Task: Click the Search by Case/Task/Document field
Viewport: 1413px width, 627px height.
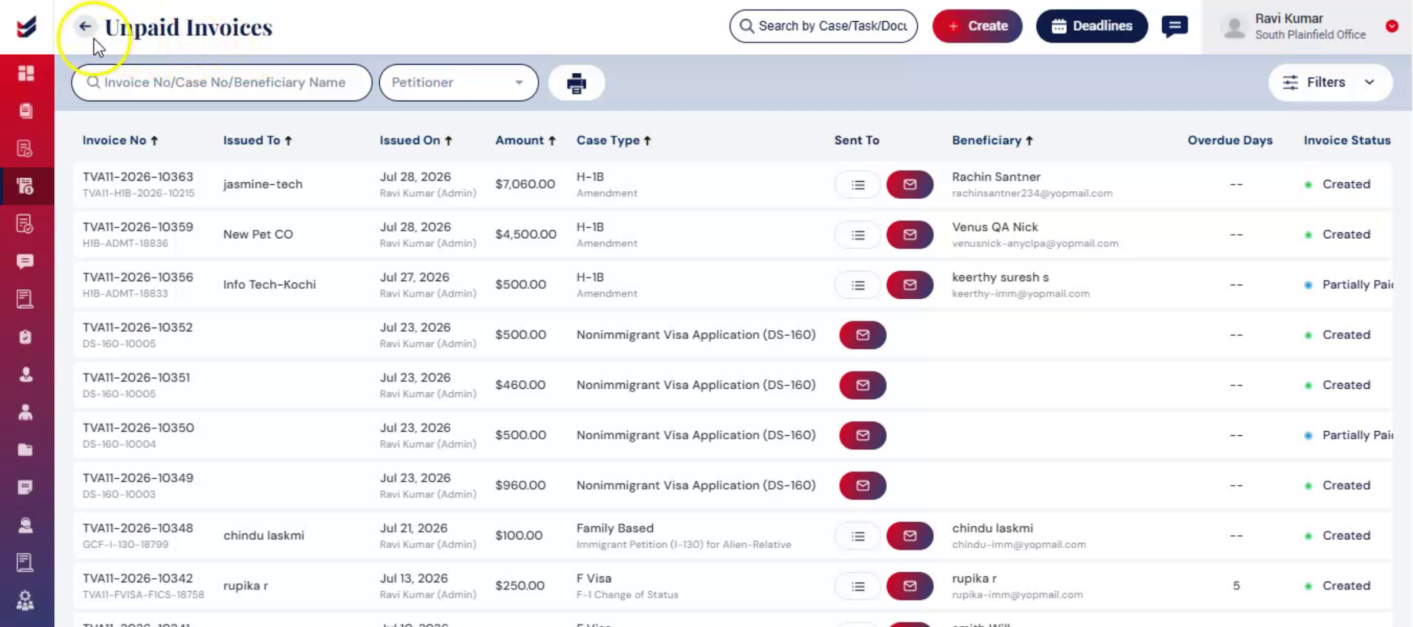Action: [823, 26]
